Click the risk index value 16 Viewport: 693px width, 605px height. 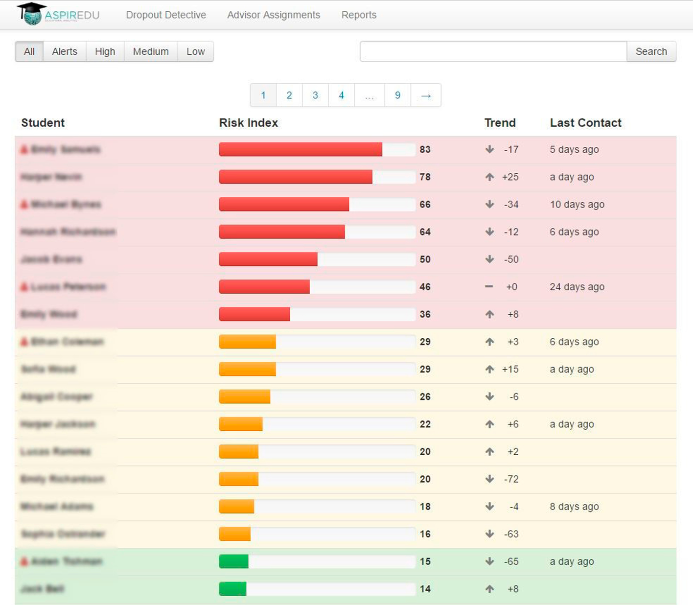[x=425, y=534]
